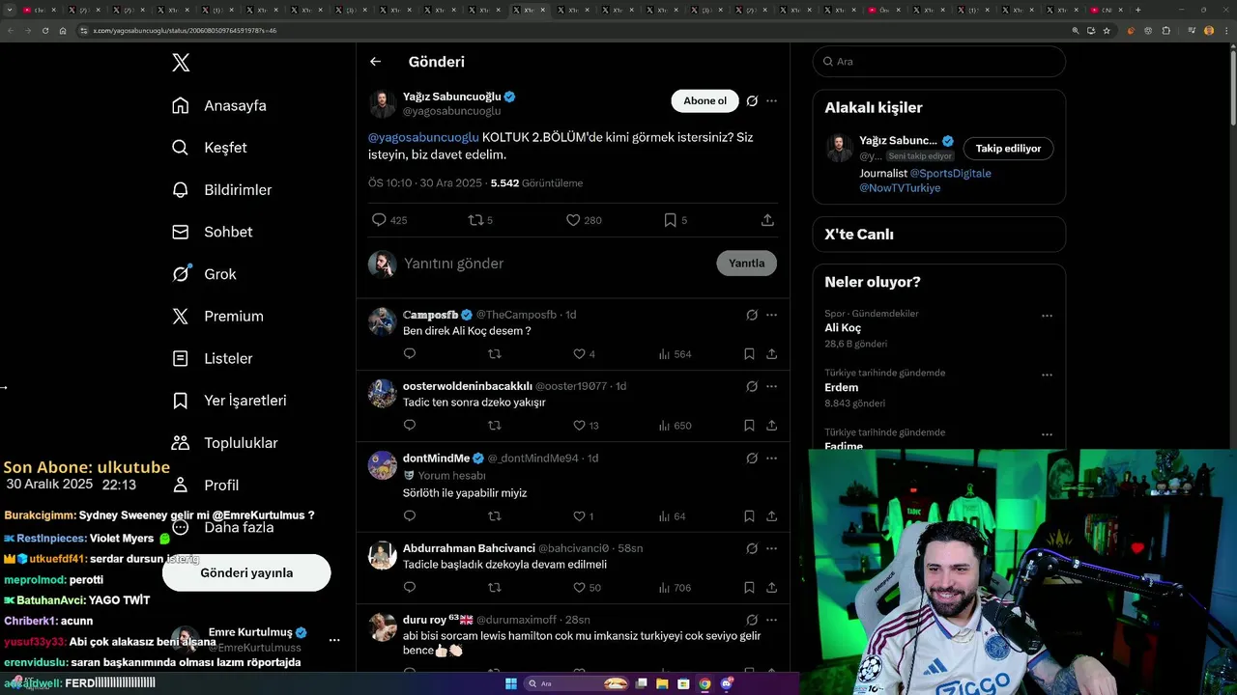Viewport: 1237px width, 695px height.
Task: Open File Explorer from taskbar
Action: click(x=663, y=683)
